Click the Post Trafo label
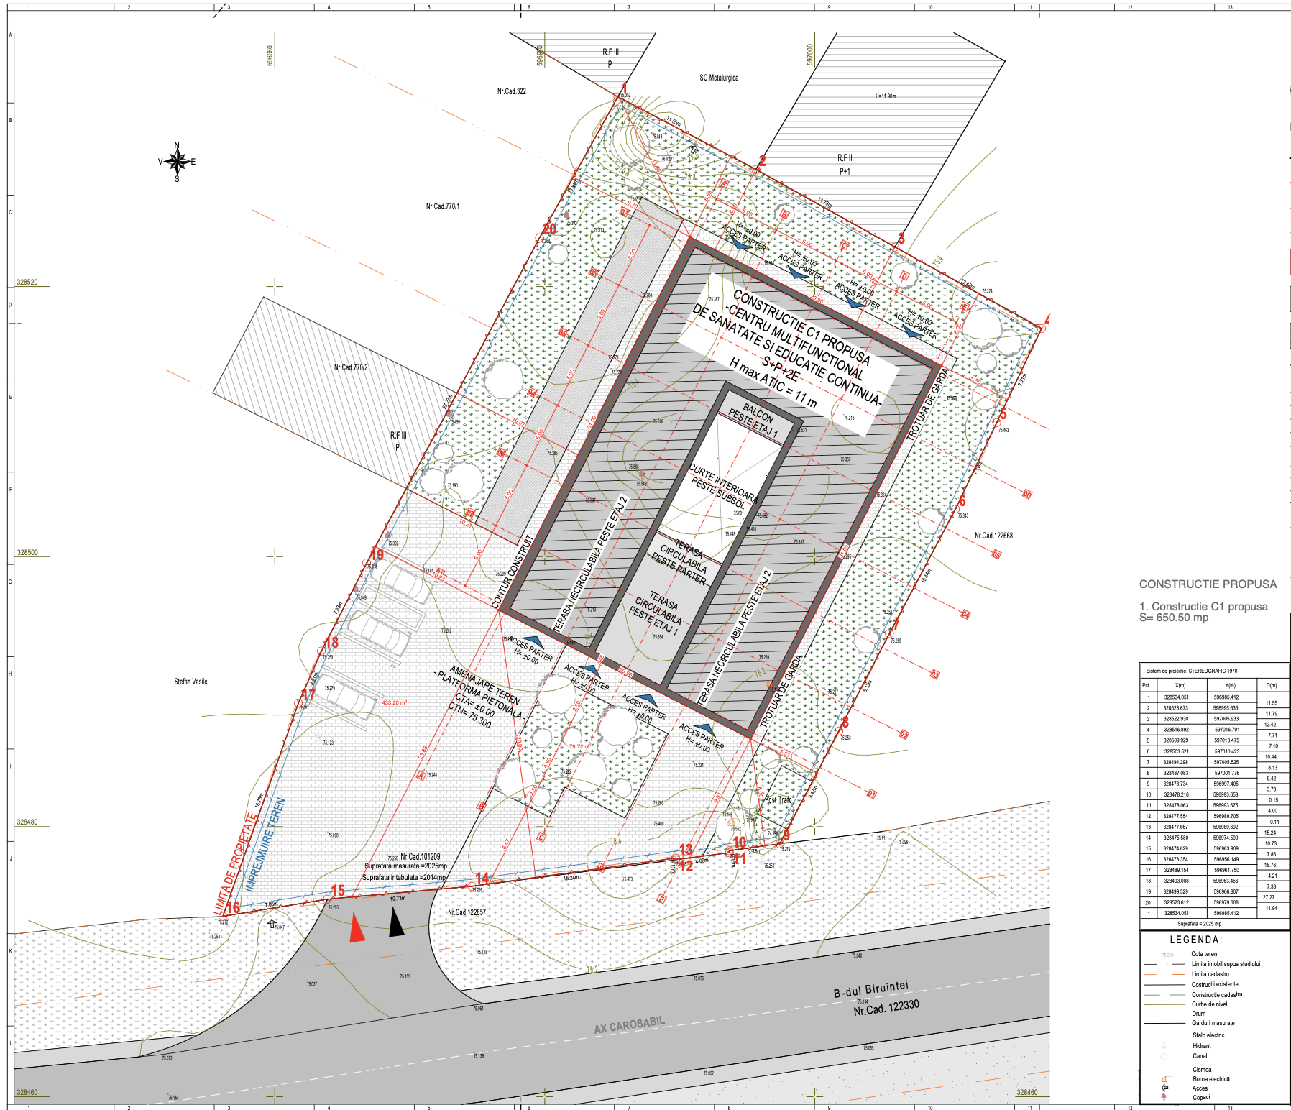 778,800
